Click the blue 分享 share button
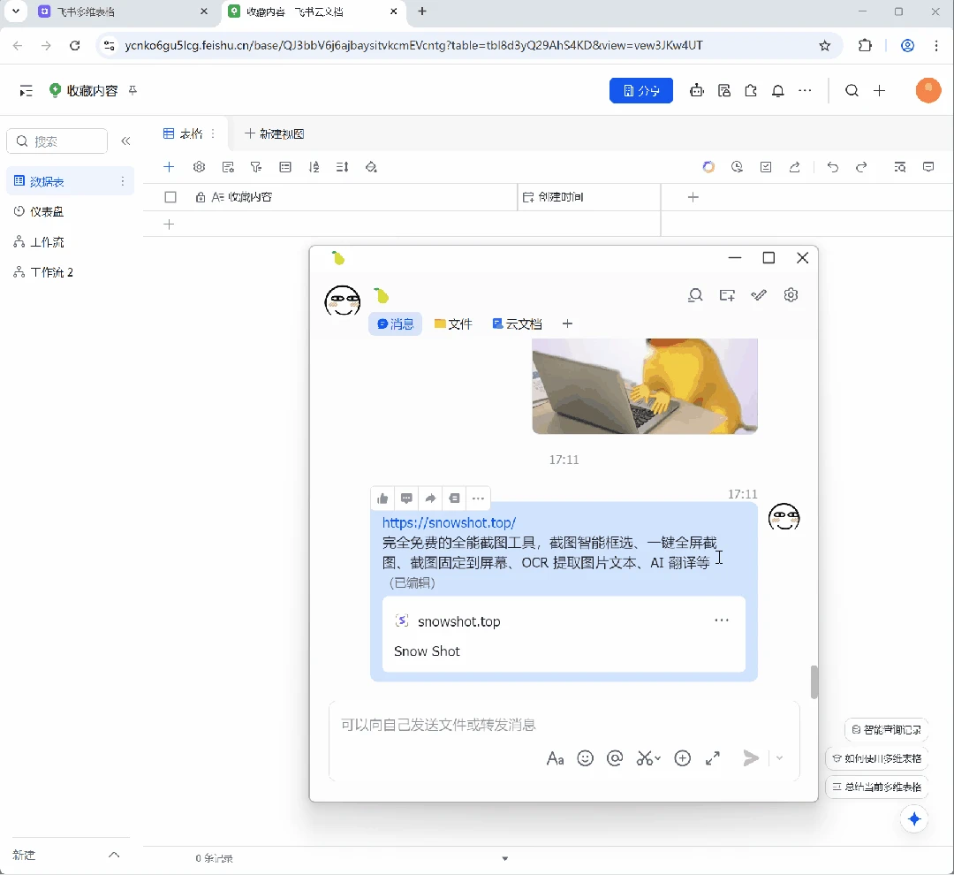This screenshot has width=954, height=875. point(640,91)
